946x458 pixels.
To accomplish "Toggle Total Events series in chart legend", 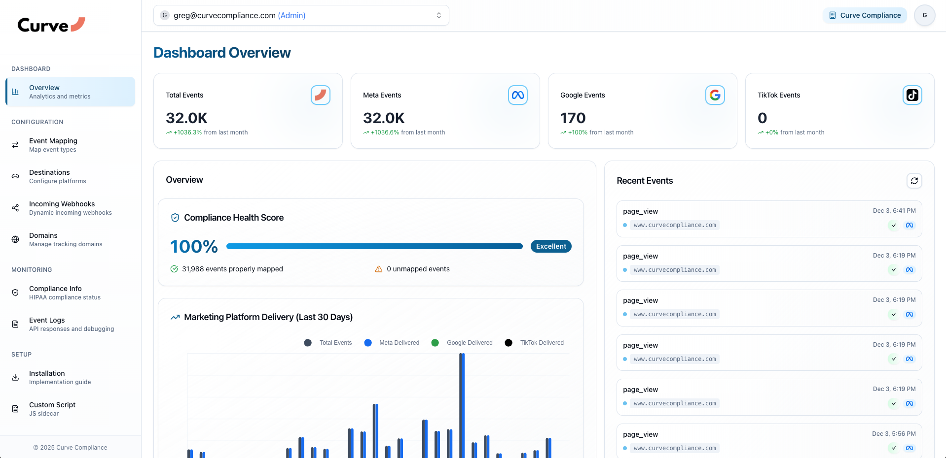I will click(328, 343).
